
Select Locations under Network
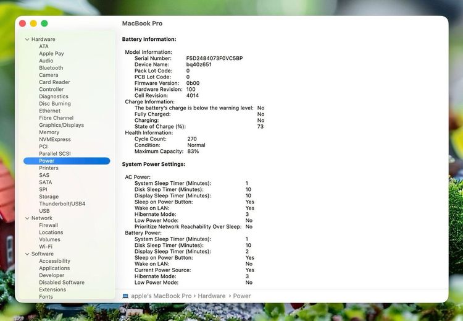pos(51,232)
